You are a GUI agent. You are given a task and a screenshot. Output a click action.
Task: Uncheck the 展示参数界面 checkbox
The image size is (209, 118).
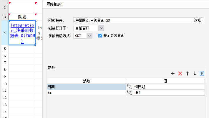[x=100, y=36]
